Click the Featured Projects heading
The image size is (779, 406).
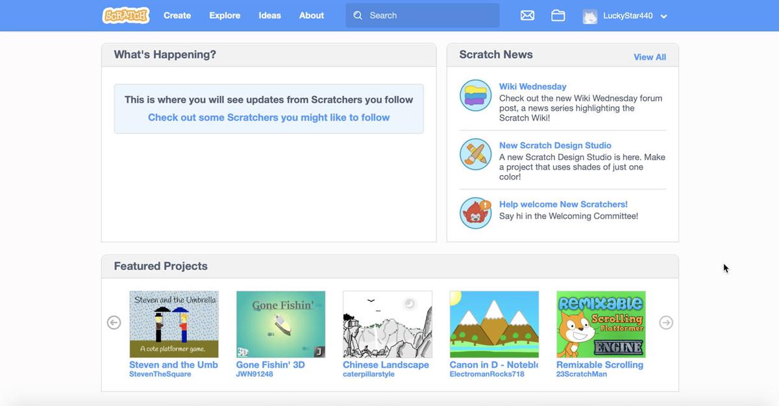[x=161, y=266]
